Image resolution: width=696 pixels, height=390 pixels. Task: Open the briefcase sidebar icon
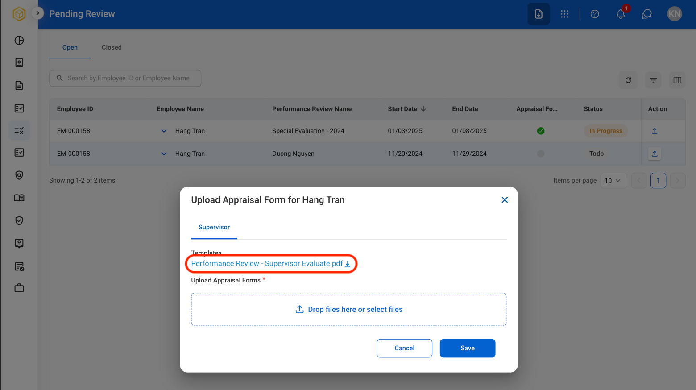click(19, 288)
